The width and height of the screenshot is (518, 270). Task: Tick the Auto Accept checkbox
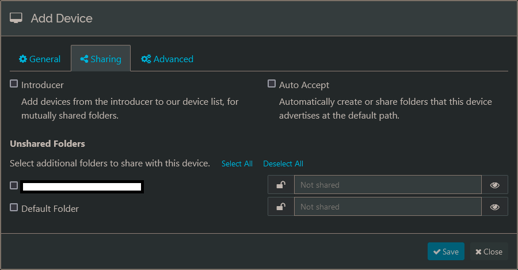pyautogui.click(x=272, y=84)
